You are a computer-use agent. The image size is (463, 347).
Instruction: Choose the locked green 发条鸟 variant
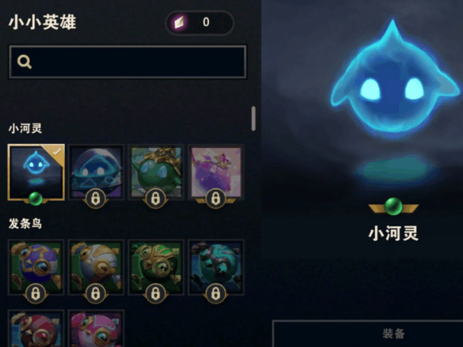pyautogui.click(x=156, y=267)
